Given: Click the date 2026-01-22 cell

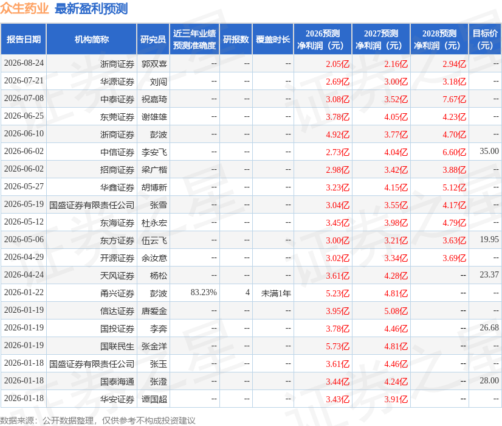Looking at the screenshot, I should (23, 293).
